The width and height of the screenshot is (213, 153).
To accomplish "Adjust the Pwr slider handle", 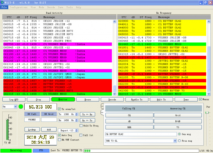I will [207, 113].
